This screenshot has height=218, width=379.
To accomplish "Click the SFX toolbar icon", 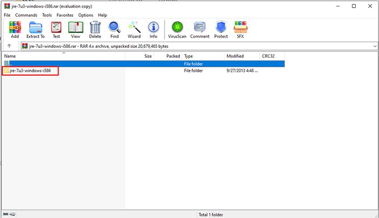I will point(240,27).
